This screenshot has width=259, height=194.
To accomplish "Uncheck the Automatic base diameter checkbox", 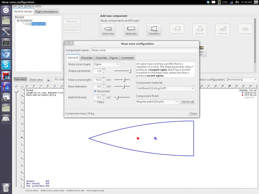I will pos(95,91).
